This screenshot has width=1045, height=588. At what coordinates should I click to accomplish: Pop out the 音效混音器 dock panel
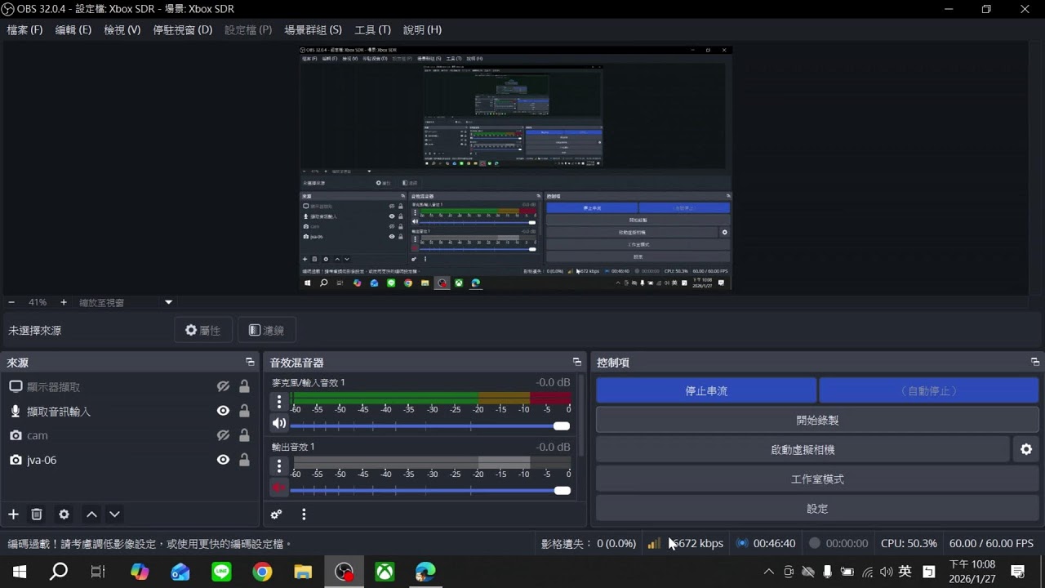pyautogui.click(x=577, y=362)
